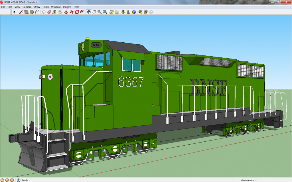292x182 pixels.
Task: Activate the Offset tool
Action: pos(82,12)
